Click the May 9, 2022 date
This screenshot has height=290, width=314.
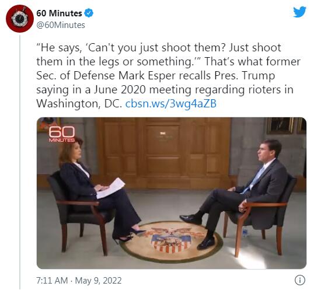coord(98,281)
